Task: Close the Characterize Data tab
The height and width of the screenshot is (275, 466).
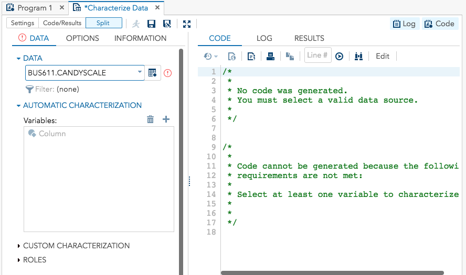Action: pyautogui.click(x=157, y=8)
